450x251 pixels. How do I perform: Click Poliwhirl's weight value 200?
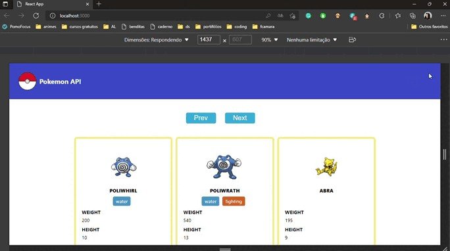pos(86,220)
